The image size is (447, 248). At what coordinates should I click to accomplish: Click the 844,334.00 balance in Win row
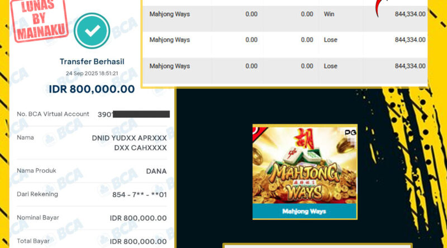point(410,14)
